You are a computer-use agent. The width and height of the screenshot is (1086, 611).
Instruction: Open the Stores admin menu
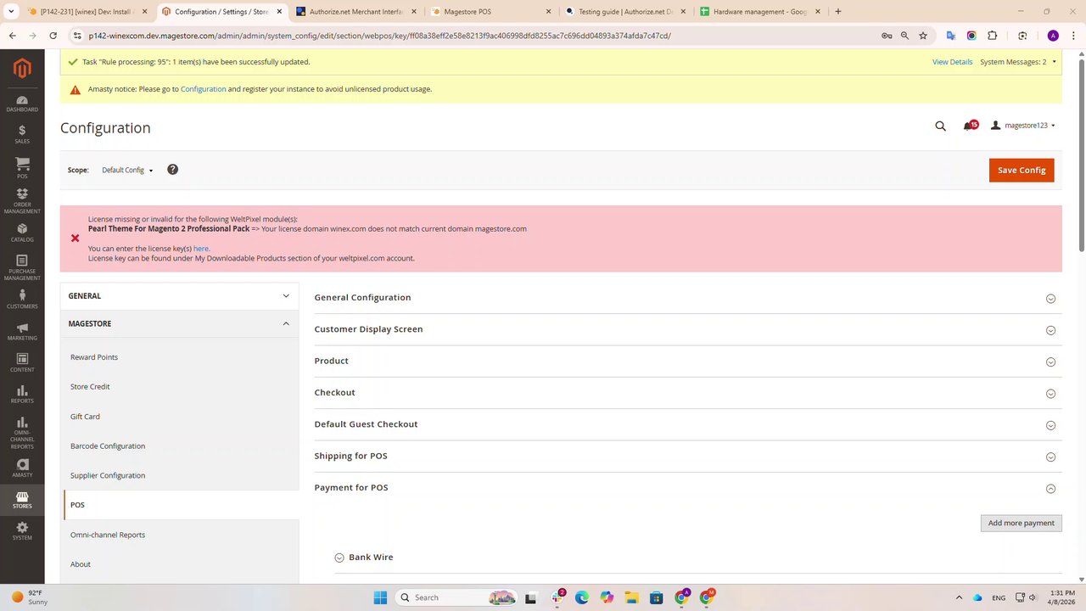point(22,500)
